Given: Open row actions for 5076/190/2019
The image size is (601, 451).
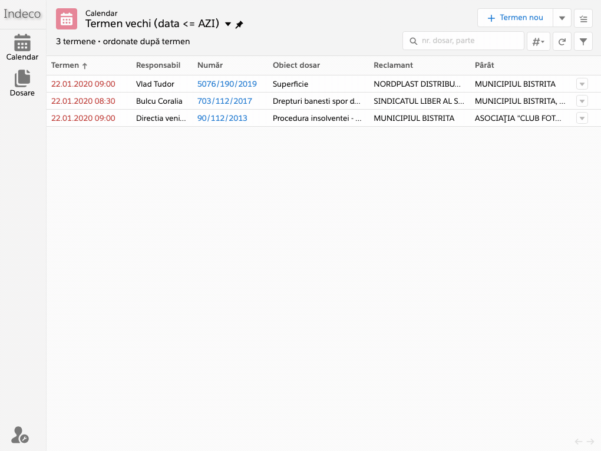Looking at the screenshot, I should (582, 84).
